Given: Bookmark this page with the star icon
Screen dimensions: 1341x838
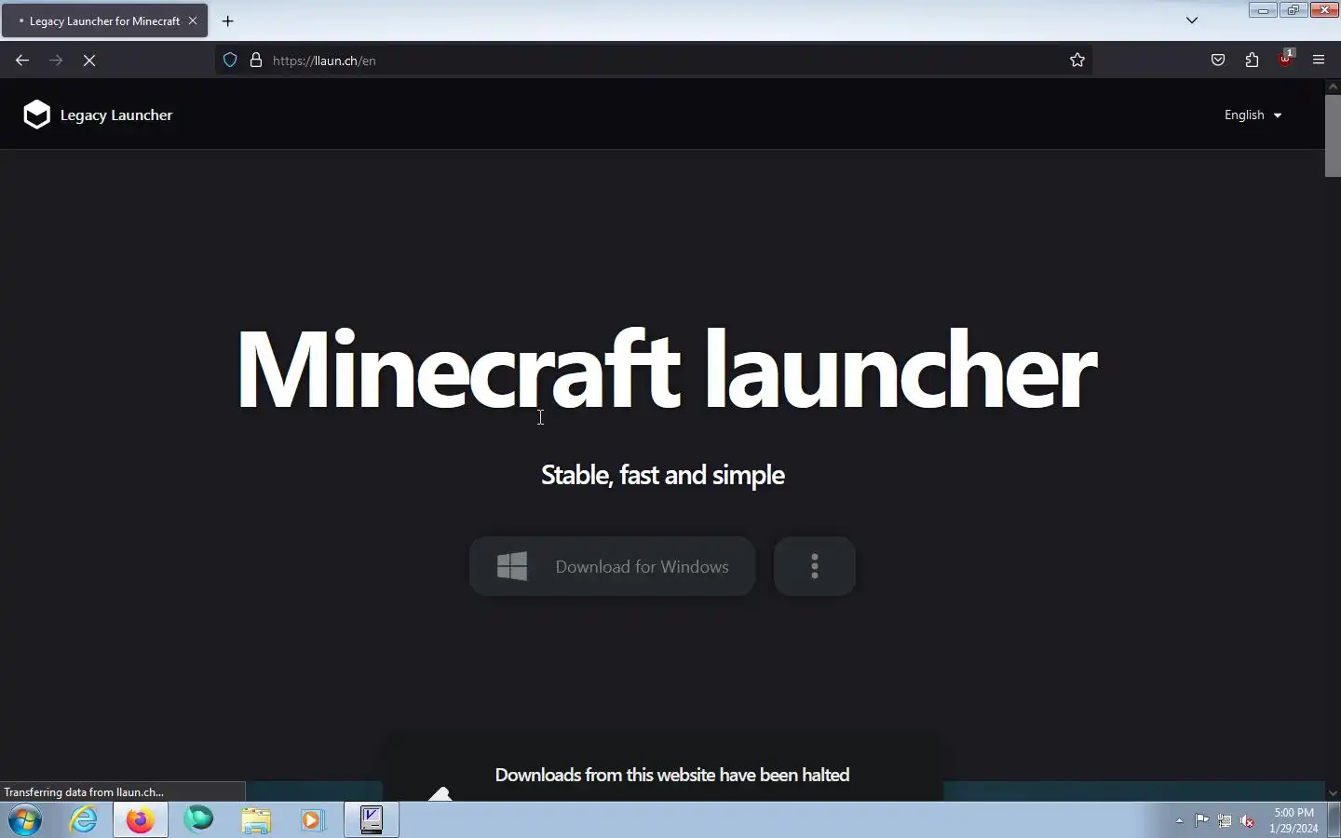Looking at the screenshot, I should coord(1077,61).
